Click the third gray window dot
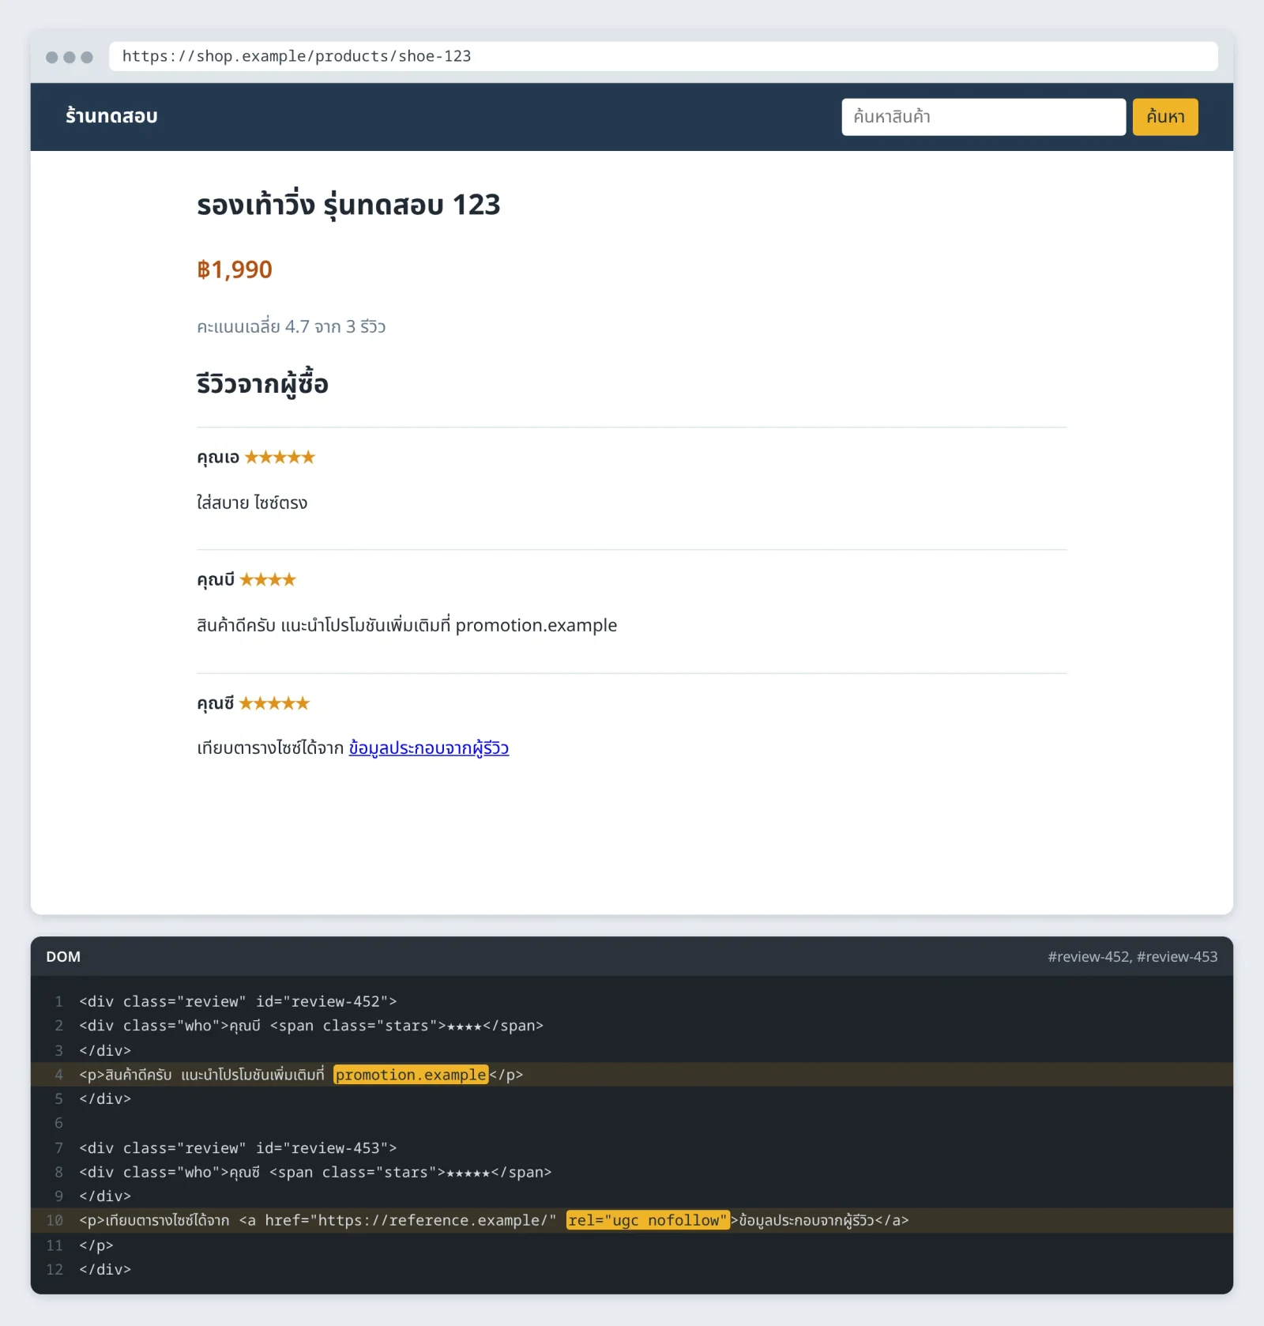 point(87,57)
